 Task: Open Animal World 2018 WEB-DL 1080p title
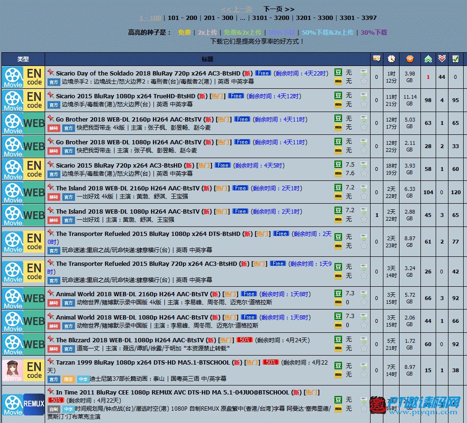coord(132,317)
